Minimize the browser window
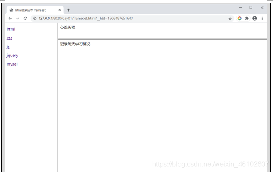This screenshot has height=172, width=273. click(240, 7)
